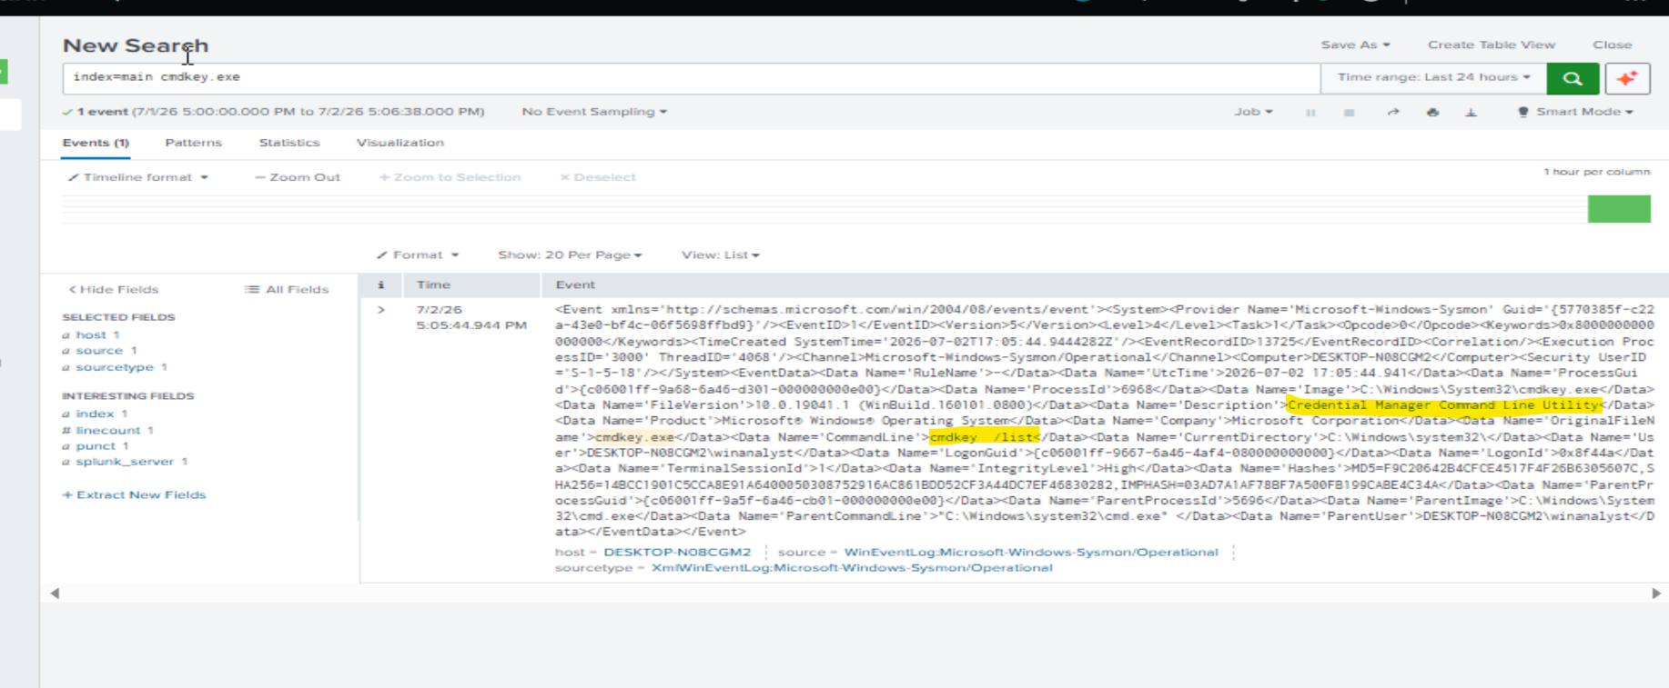The image size is (1669, 688).
Task: Click the Close link
Action: (1612, 45)
